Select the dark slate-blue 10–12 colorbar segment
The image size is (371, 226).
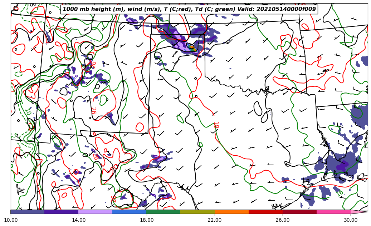[x=28, y=212]
